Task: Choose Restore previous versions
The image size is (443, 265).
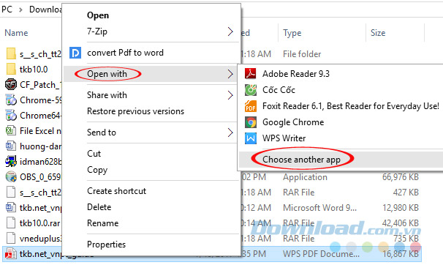Action: [136, 111]
